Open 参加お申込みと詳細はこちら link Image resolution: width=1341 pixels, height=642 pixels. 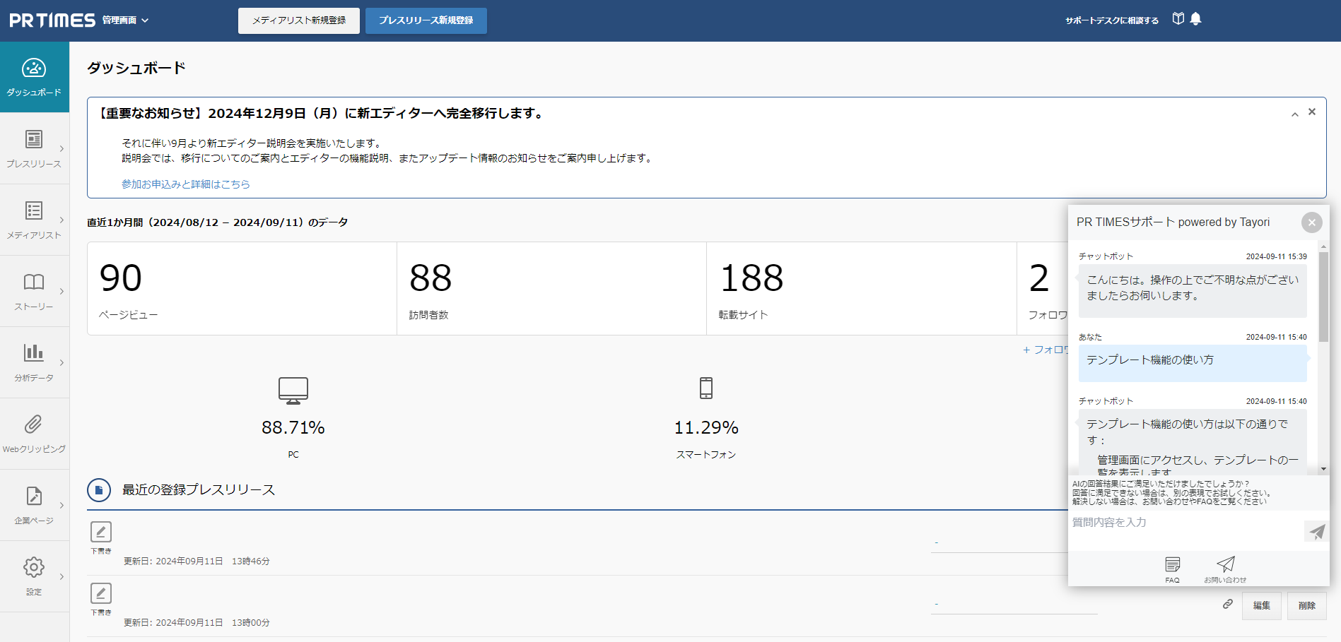(185, 184)
